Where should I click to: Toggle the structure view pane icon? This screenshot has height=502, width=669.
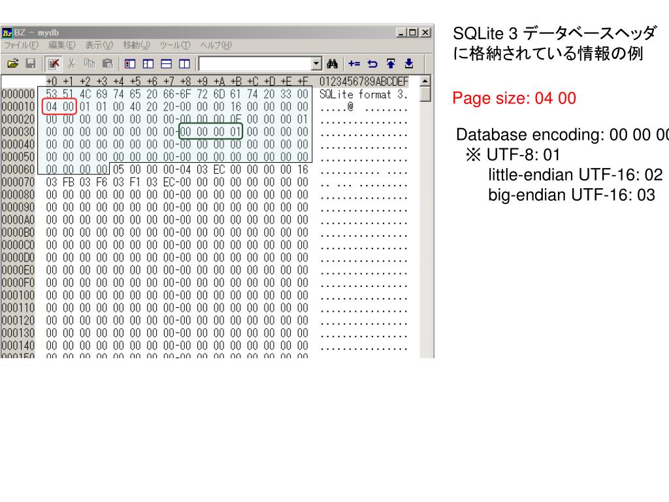(148, 64)
